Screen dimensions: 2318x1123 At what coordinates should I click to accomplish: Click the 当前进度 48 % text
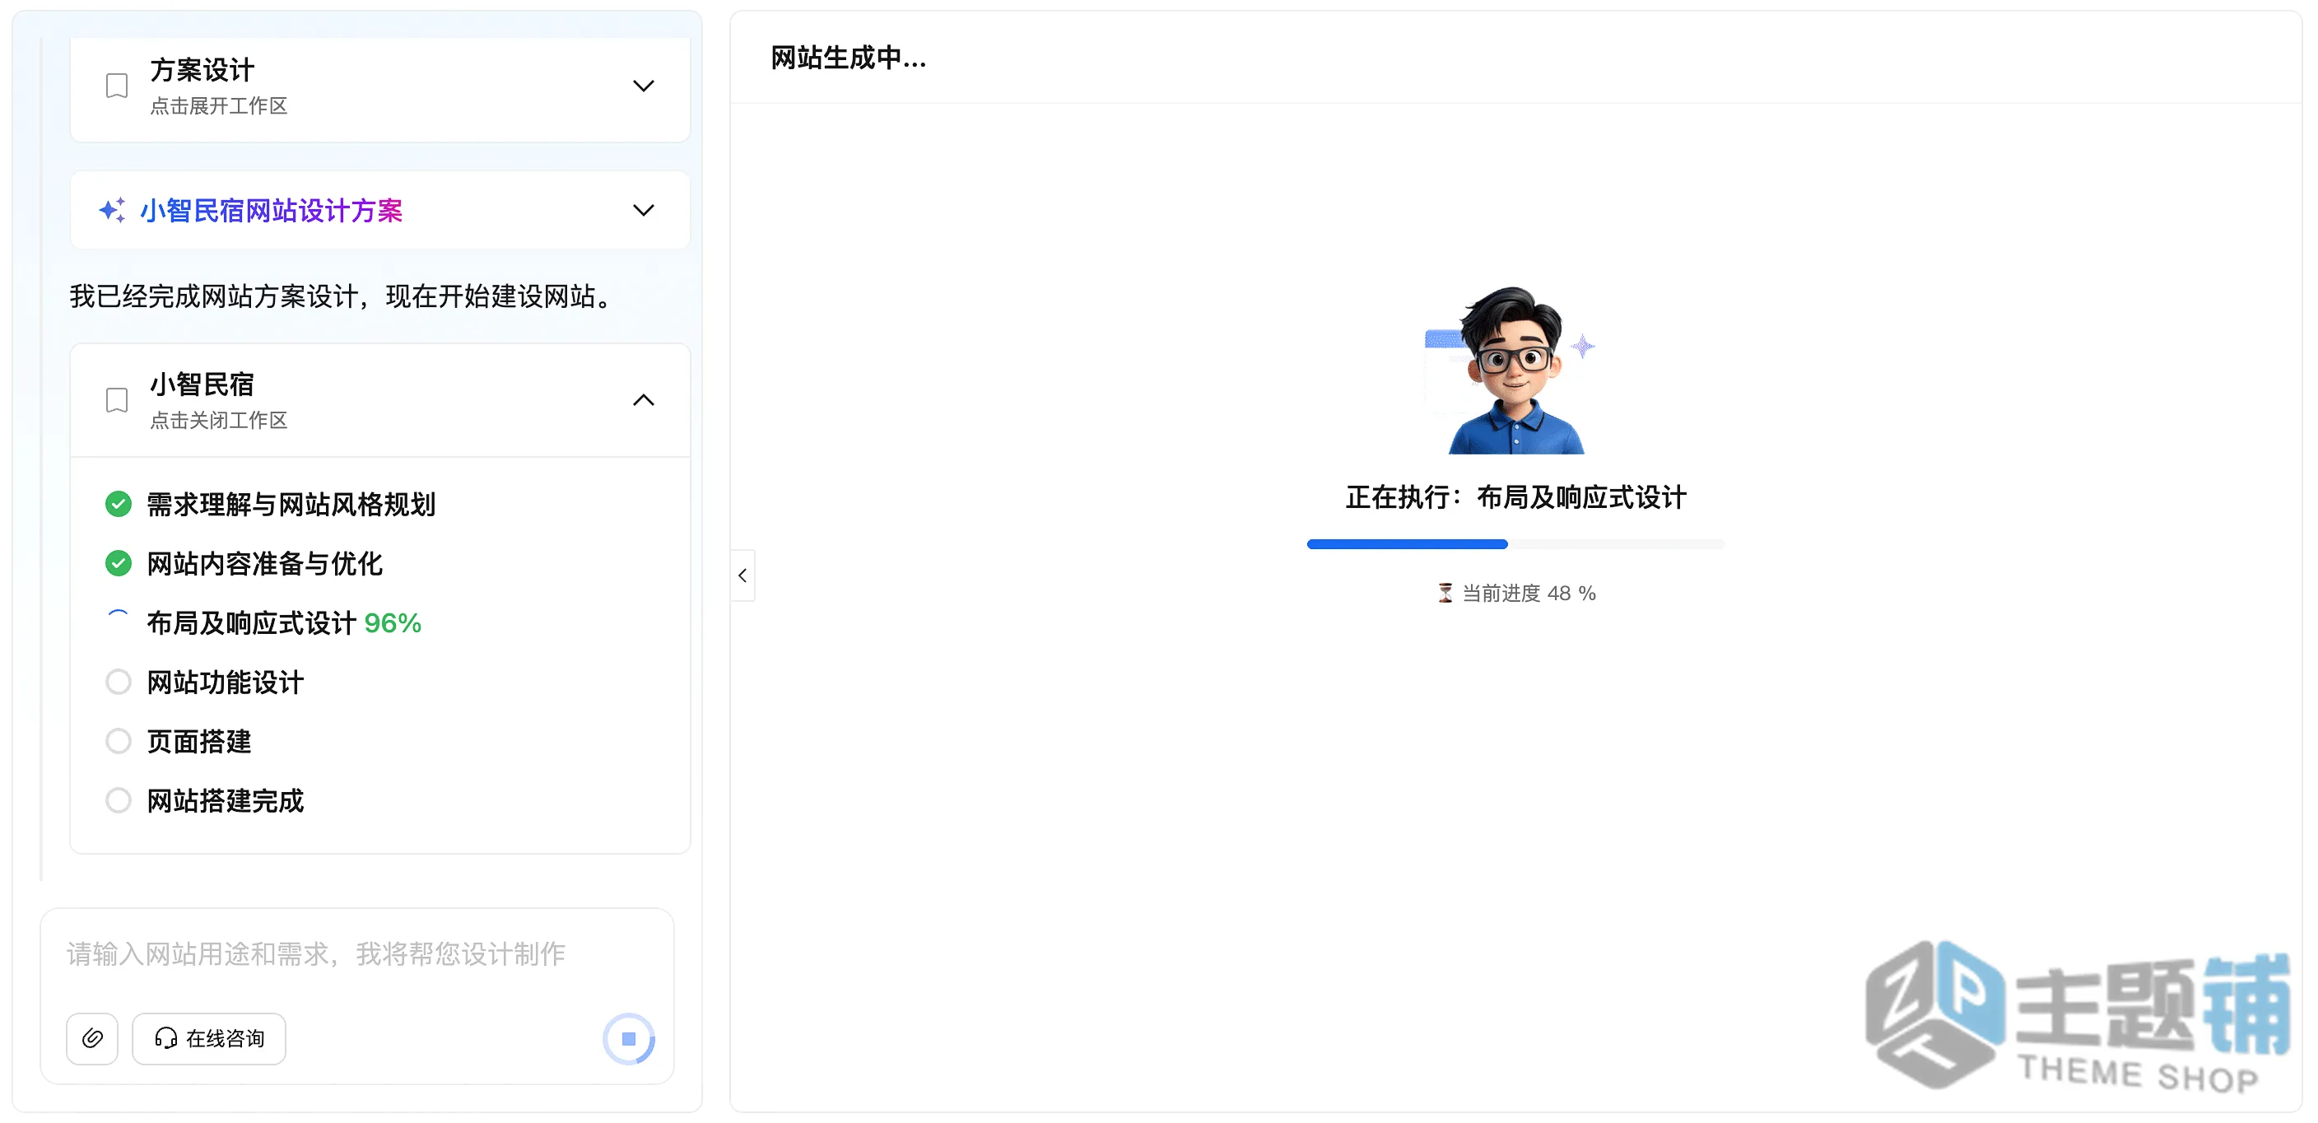1528,593
